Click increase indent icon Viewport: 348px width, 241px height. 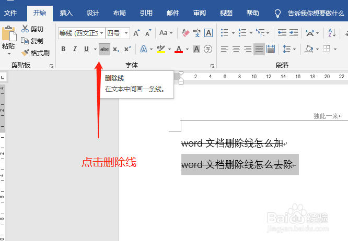[294, 33]
